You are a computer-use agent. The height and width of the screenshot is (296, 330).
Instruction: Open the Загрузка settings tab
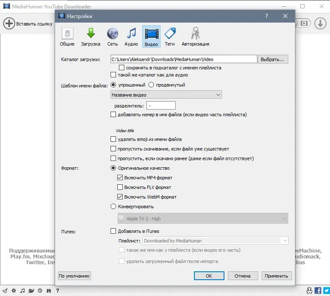tap(91, 37)
